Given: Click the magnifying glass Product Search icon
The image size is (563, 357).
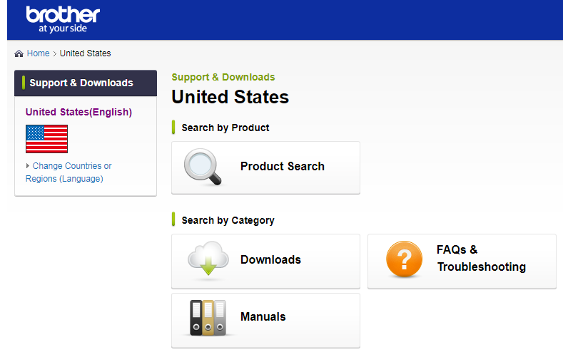Looking at the screenshot, I should click(203, 167).
